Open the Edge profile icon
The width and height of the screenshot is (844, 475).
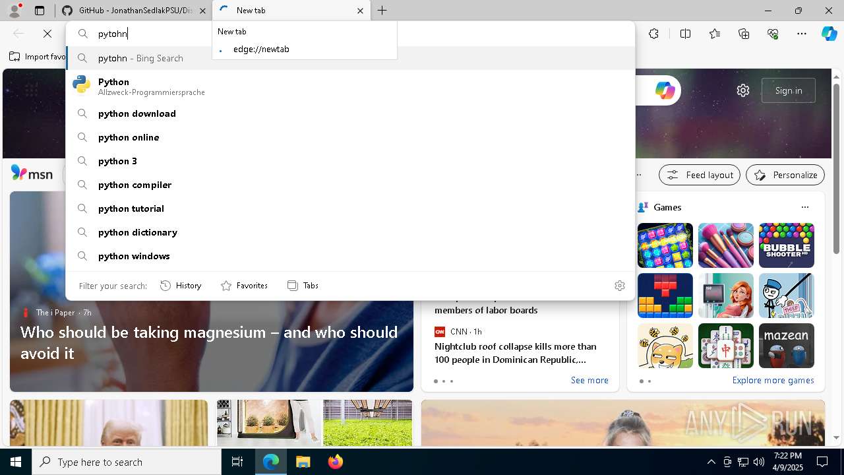coord(14,11)
